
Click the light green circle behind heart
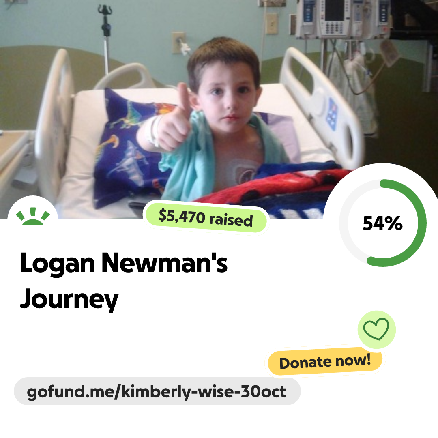tap(376, 330)
